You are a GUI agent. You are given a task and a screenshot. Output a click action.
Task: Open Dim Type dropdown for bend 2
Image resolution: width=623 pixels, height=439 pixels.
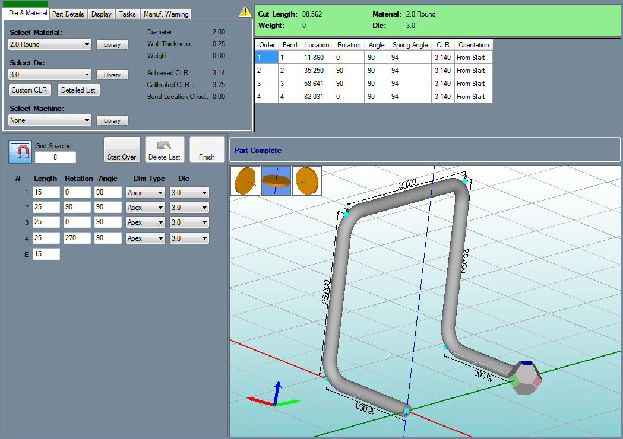coord(146,208)
